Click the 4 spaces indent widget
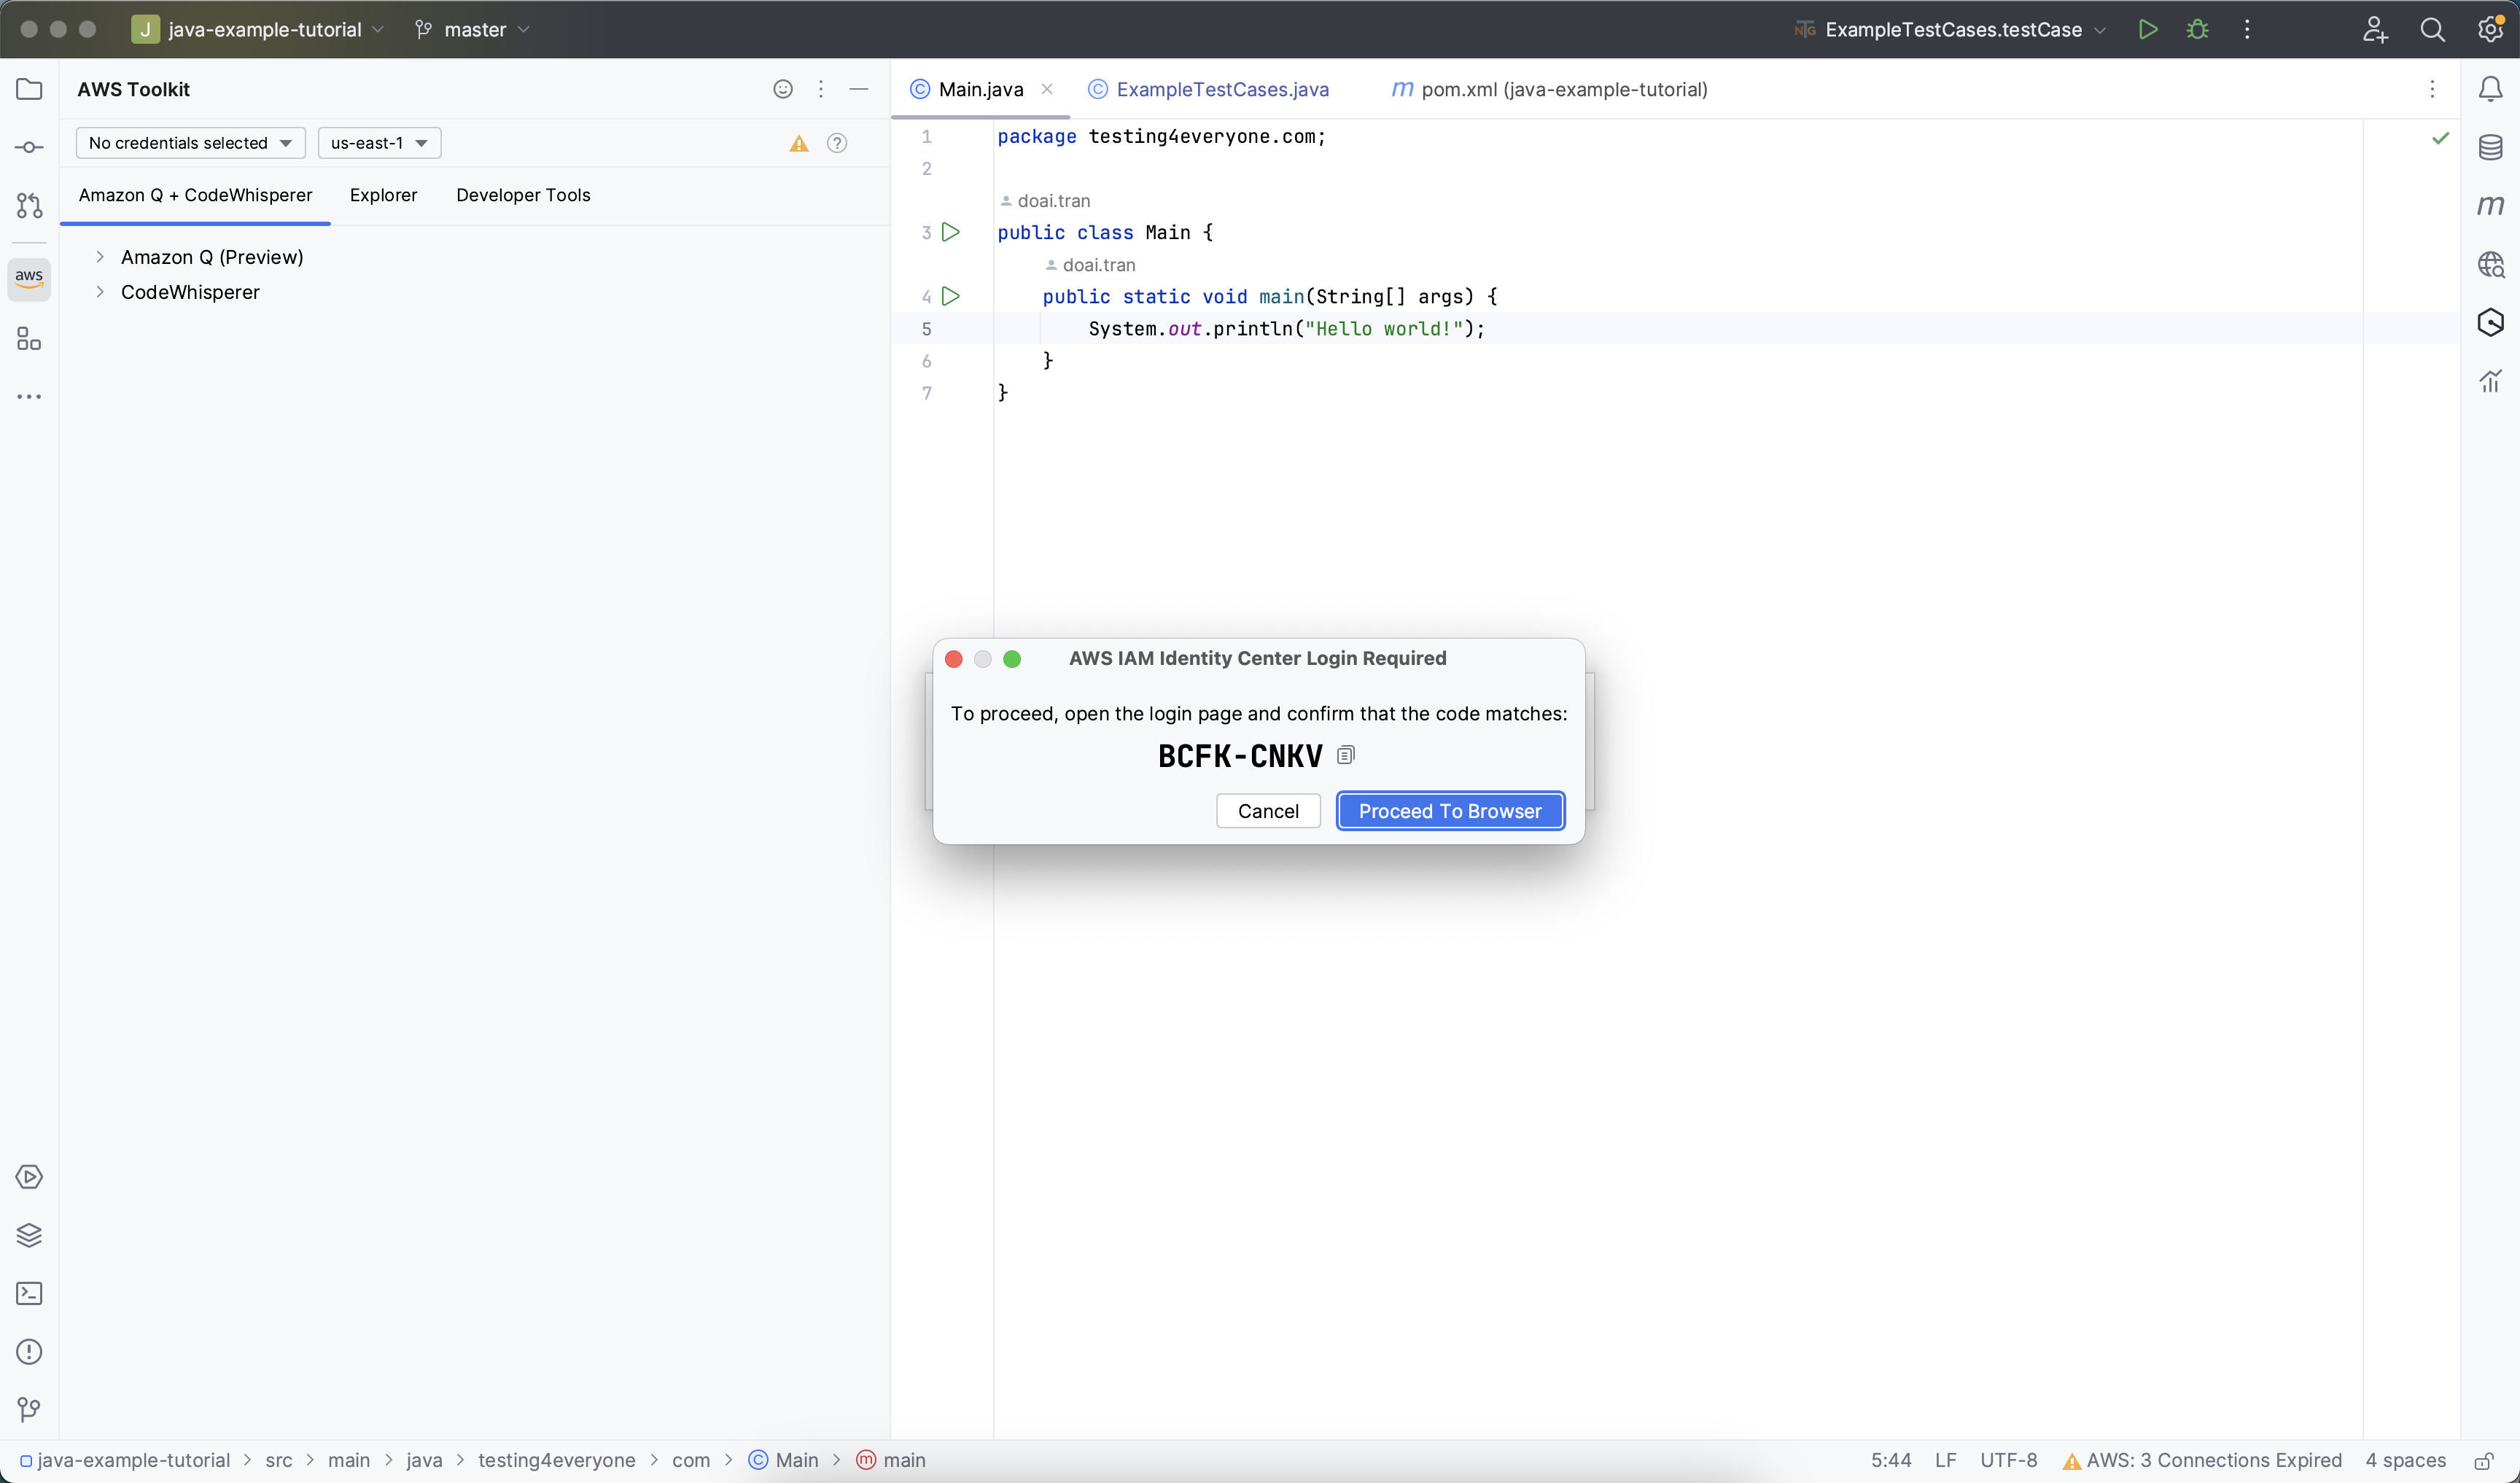The width and height of the screenshot is (2520, 1483). [2405, 1460]
